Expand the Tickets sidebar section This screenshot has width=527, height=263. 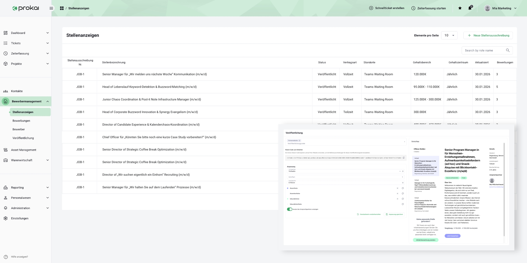tap(47, 43)
